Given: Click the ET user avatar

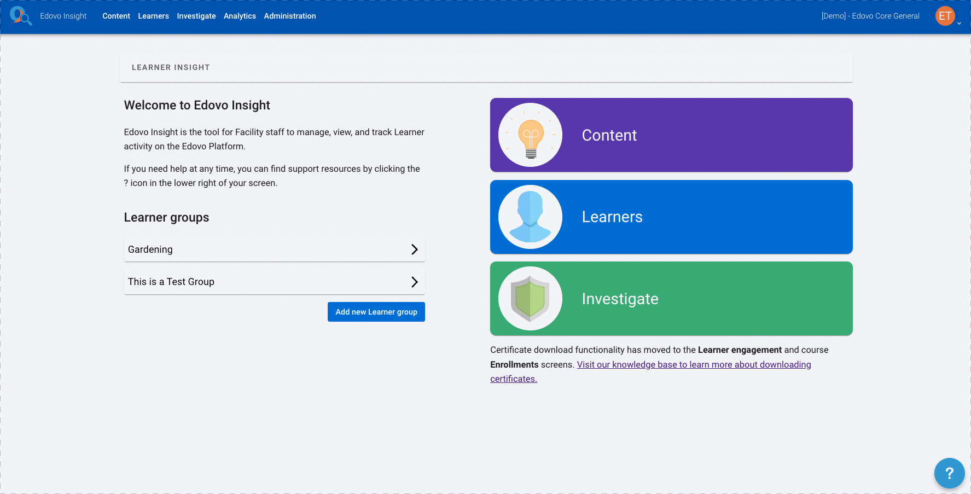Looking at the screenshot, I should tap(945, 16).
